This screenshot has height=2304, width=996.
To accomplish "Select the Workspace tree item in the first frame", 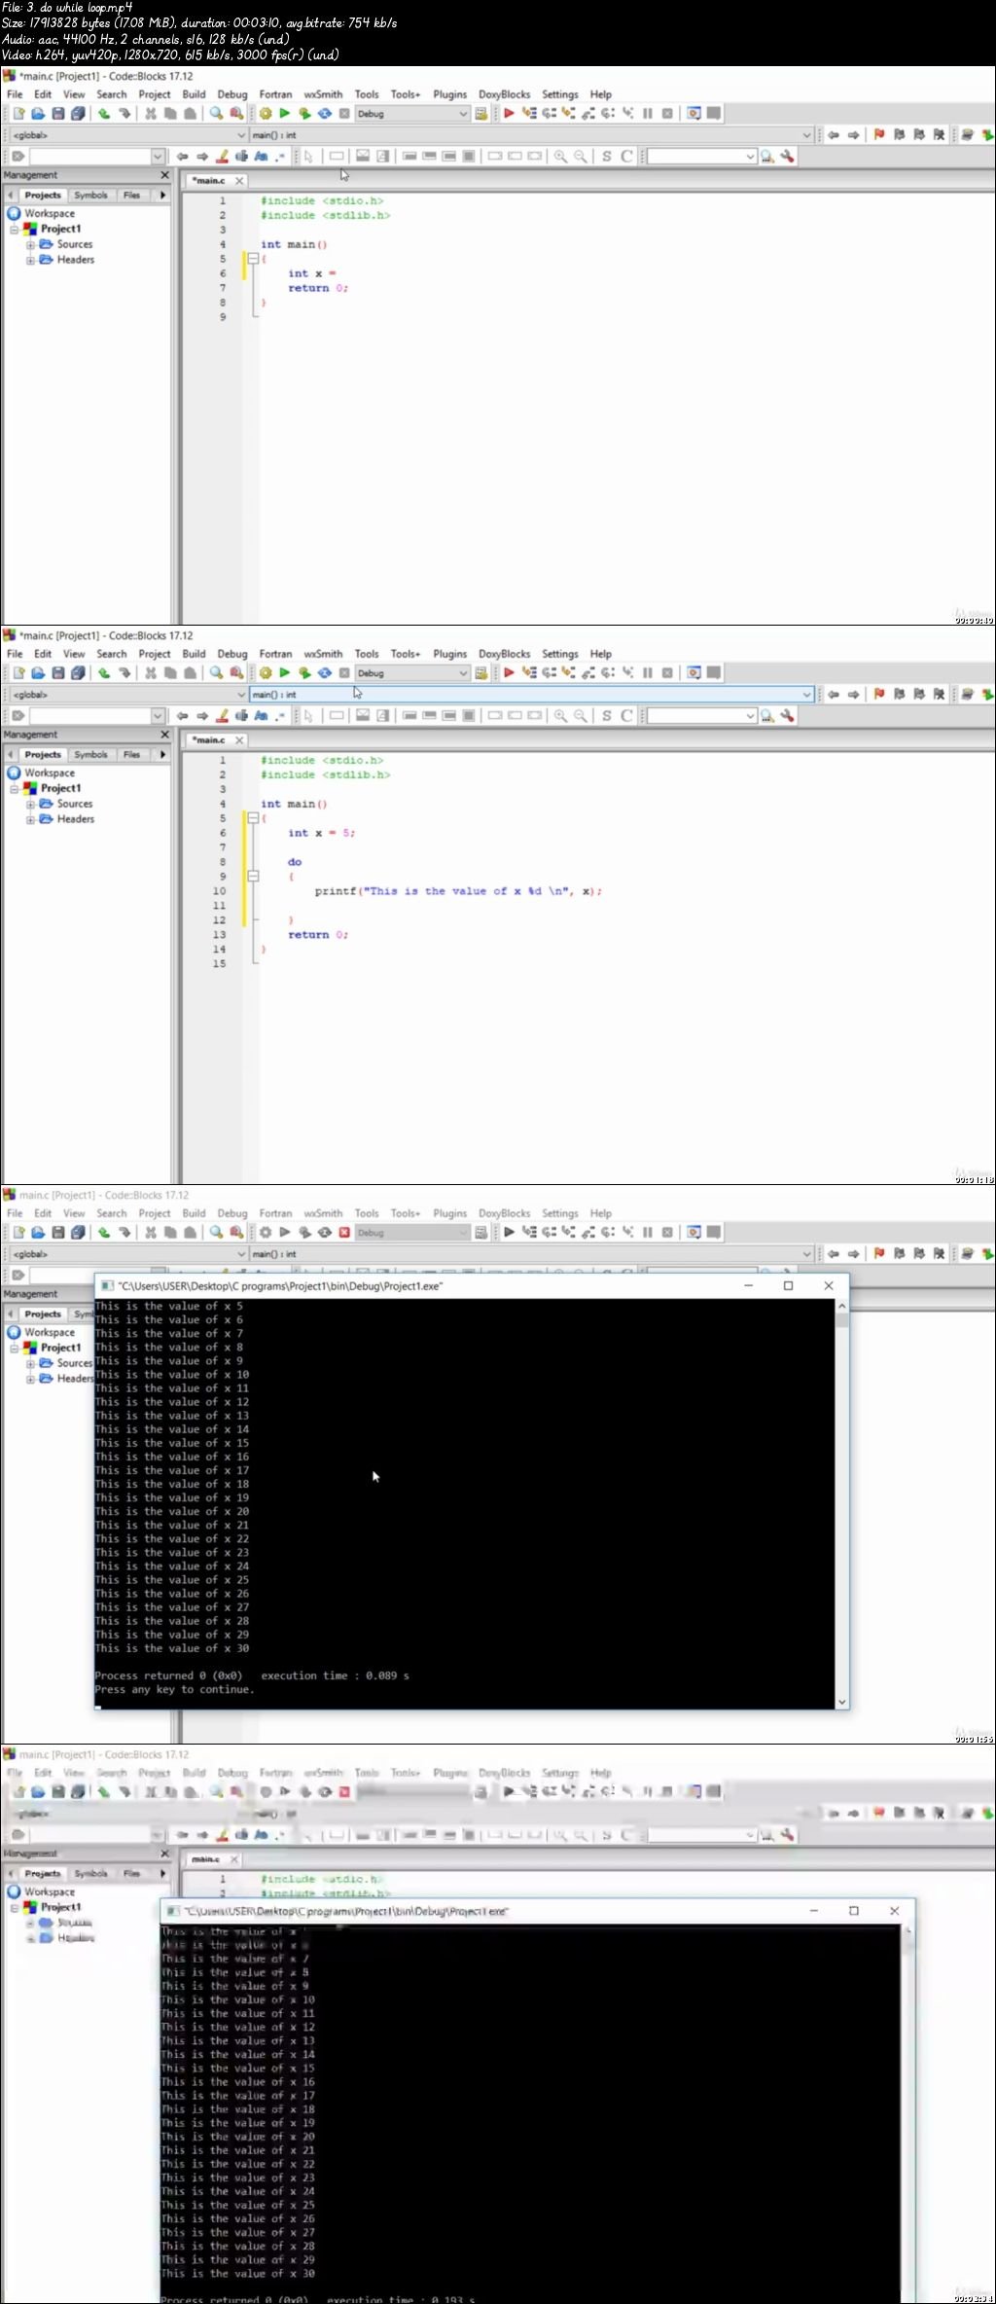I will coord(49,213).
